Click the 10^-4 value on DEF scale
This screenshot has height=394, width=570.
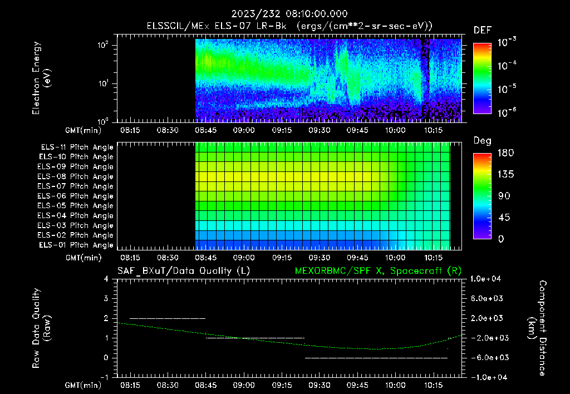click(x=507, y=66)
